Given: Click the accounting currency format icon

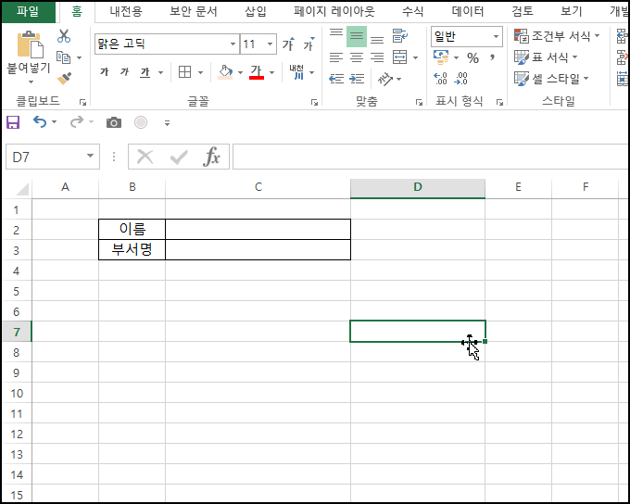Looking at the screenshot, I should (x=441, y=57).
